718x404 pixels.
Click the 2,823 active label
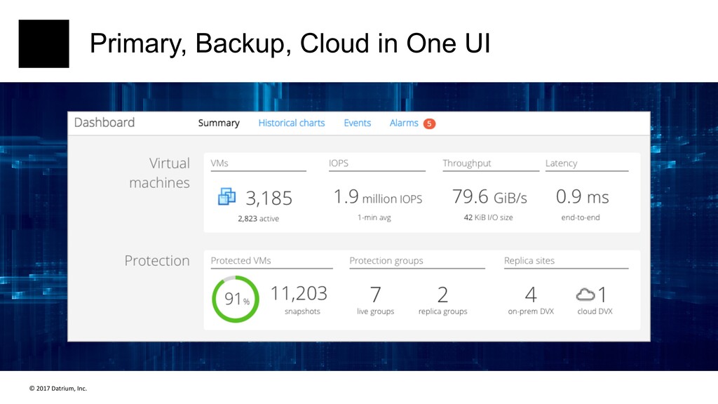click(x=258, y=219)
